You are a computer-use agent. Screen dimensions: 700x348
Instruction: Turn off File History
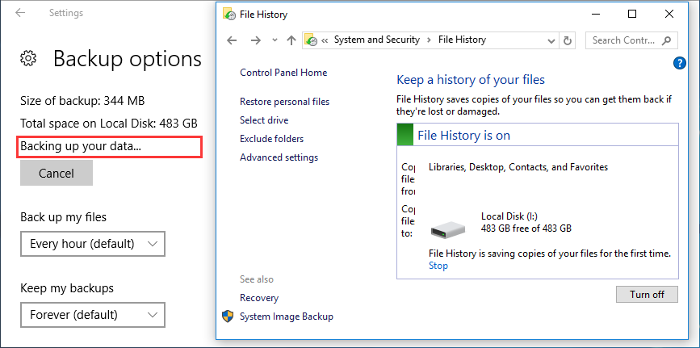tap(647, 295)
